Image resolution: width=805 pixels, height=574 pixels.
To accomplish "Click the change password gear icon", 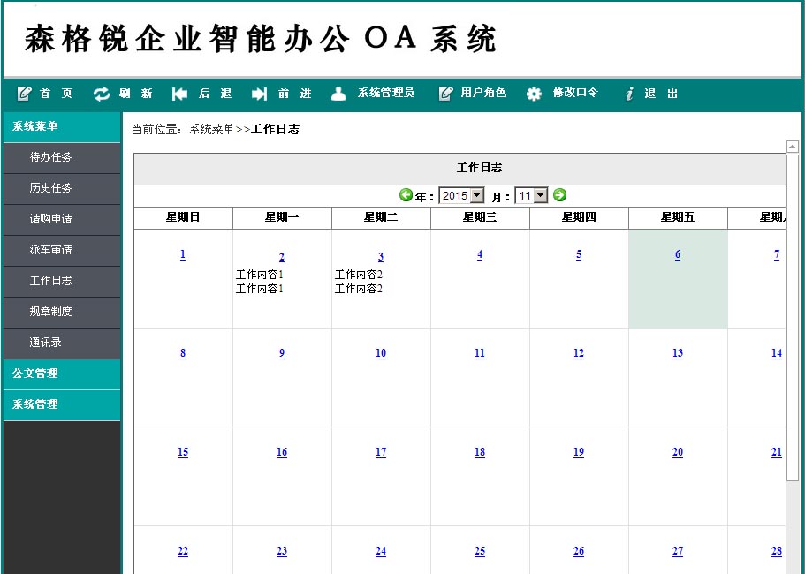I will pos(534,94).
